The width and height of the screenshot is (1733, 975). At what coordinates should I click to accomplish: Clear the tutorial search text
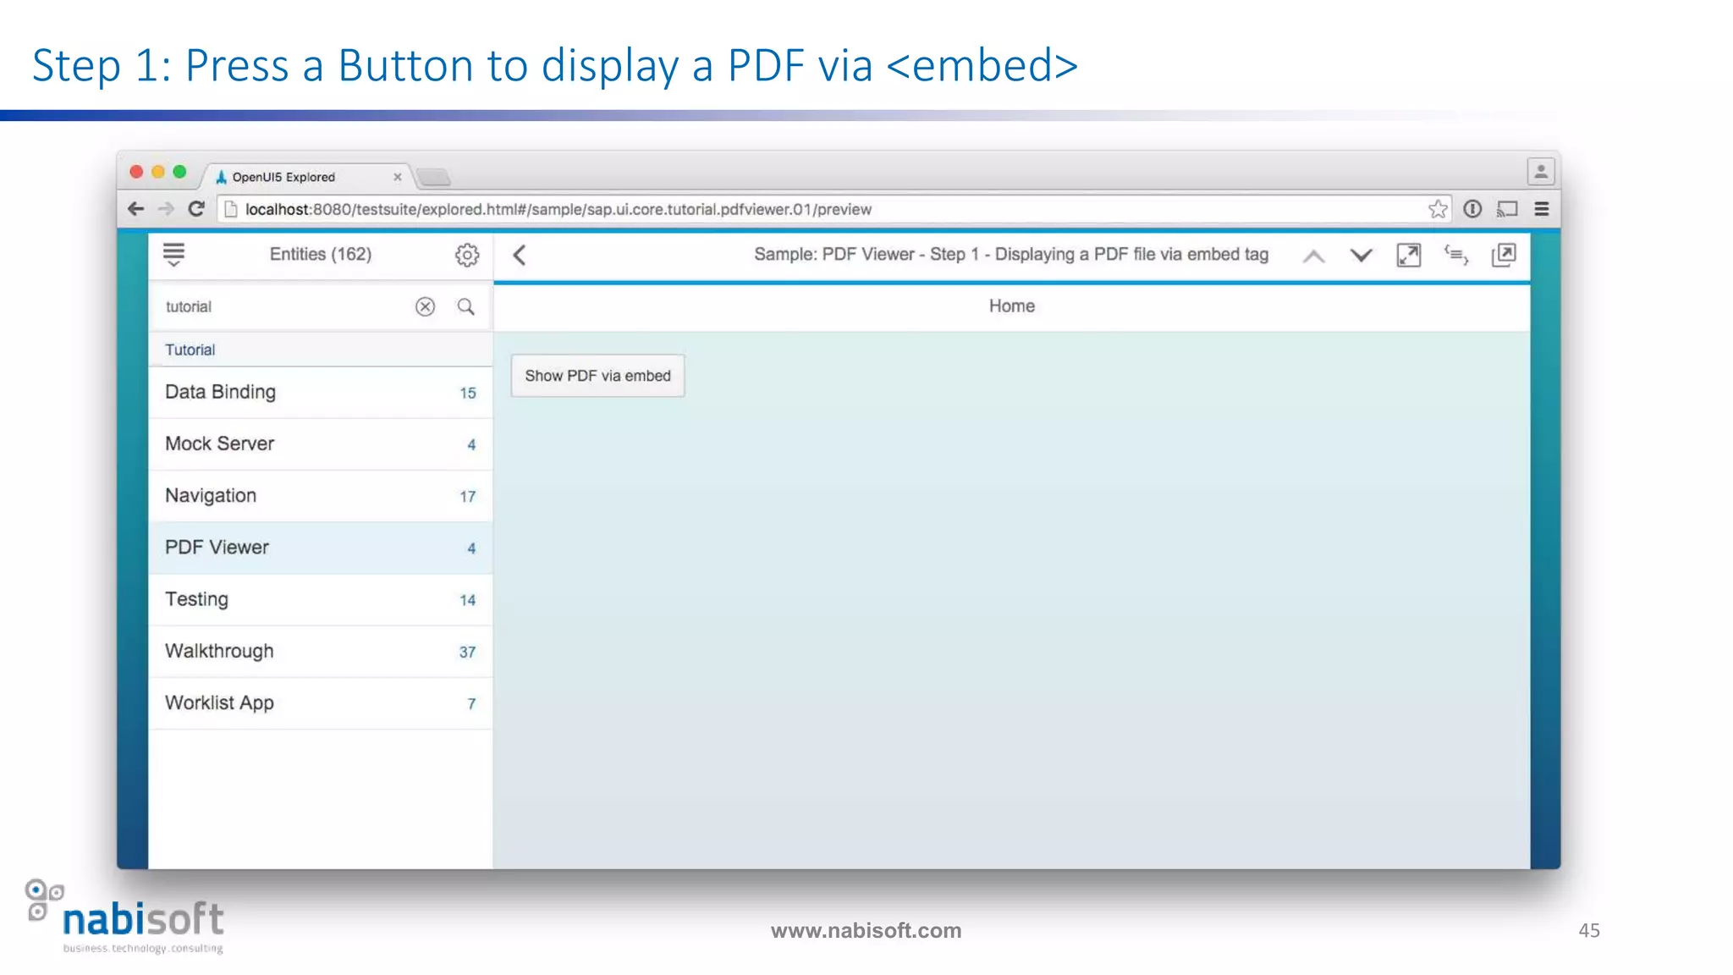425,306
